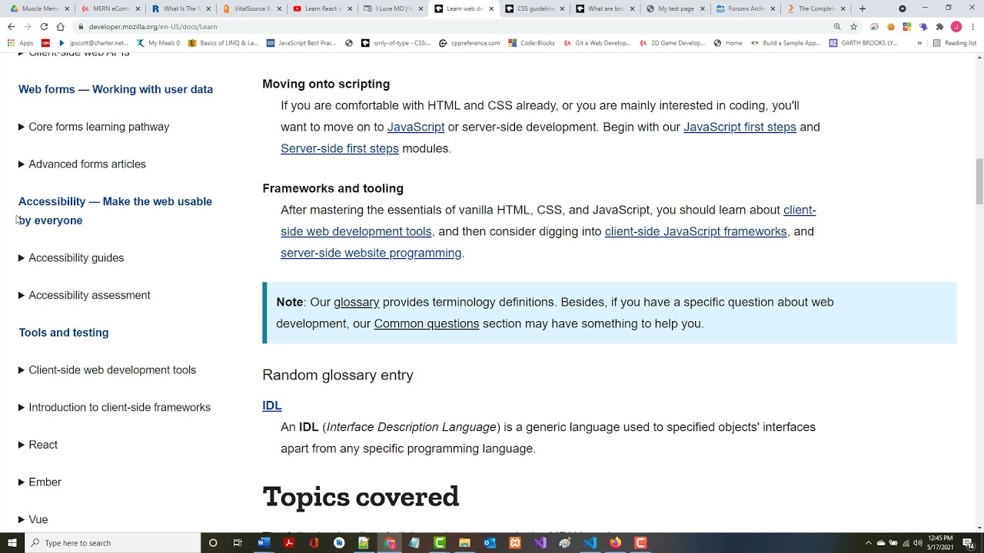Viewport: 984px width, 553px height.
Task: Click the Cortana circle icon
Action: [x=213, y=543]
